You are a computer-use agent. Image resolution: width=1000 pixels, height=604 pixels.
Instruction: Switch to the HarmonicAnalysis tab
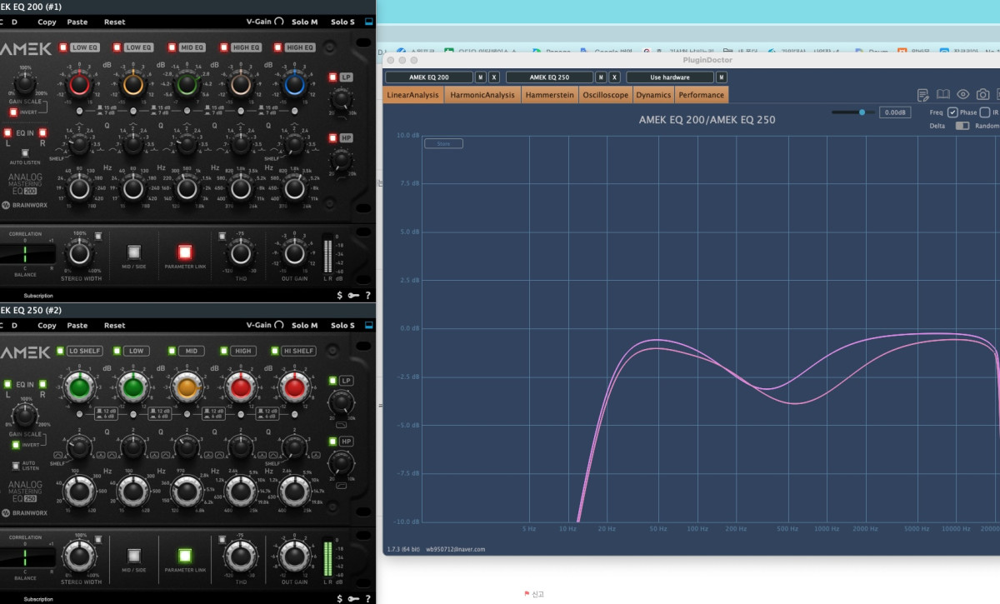[x=482, y=95]
